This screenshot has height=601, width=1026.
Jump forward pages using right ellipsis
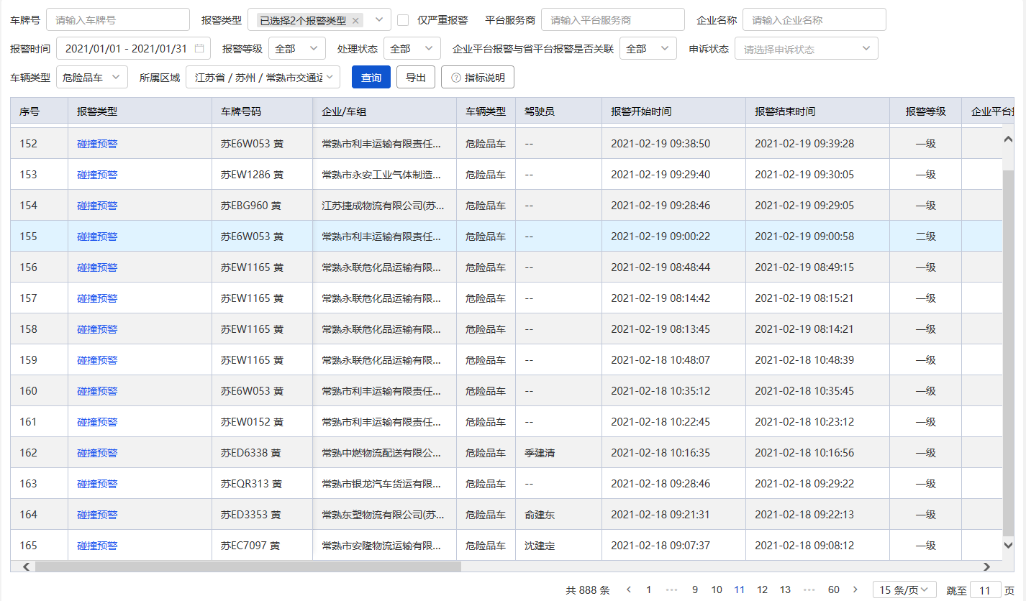(x=809, y=590)
